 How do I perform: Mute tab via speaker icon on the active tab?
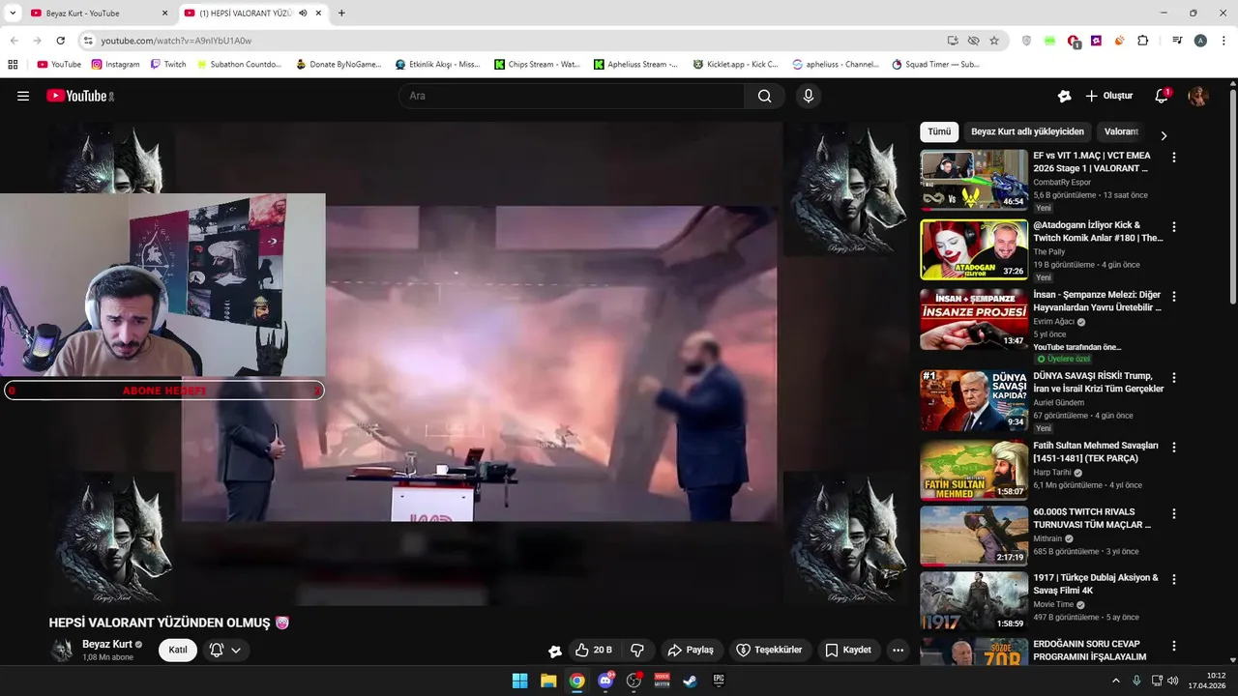click(303, 14)
